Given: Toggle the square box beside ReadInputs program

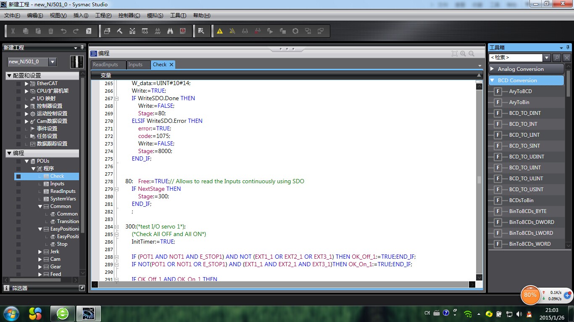Looking at the screenshot, I should [x=18, y=191].
